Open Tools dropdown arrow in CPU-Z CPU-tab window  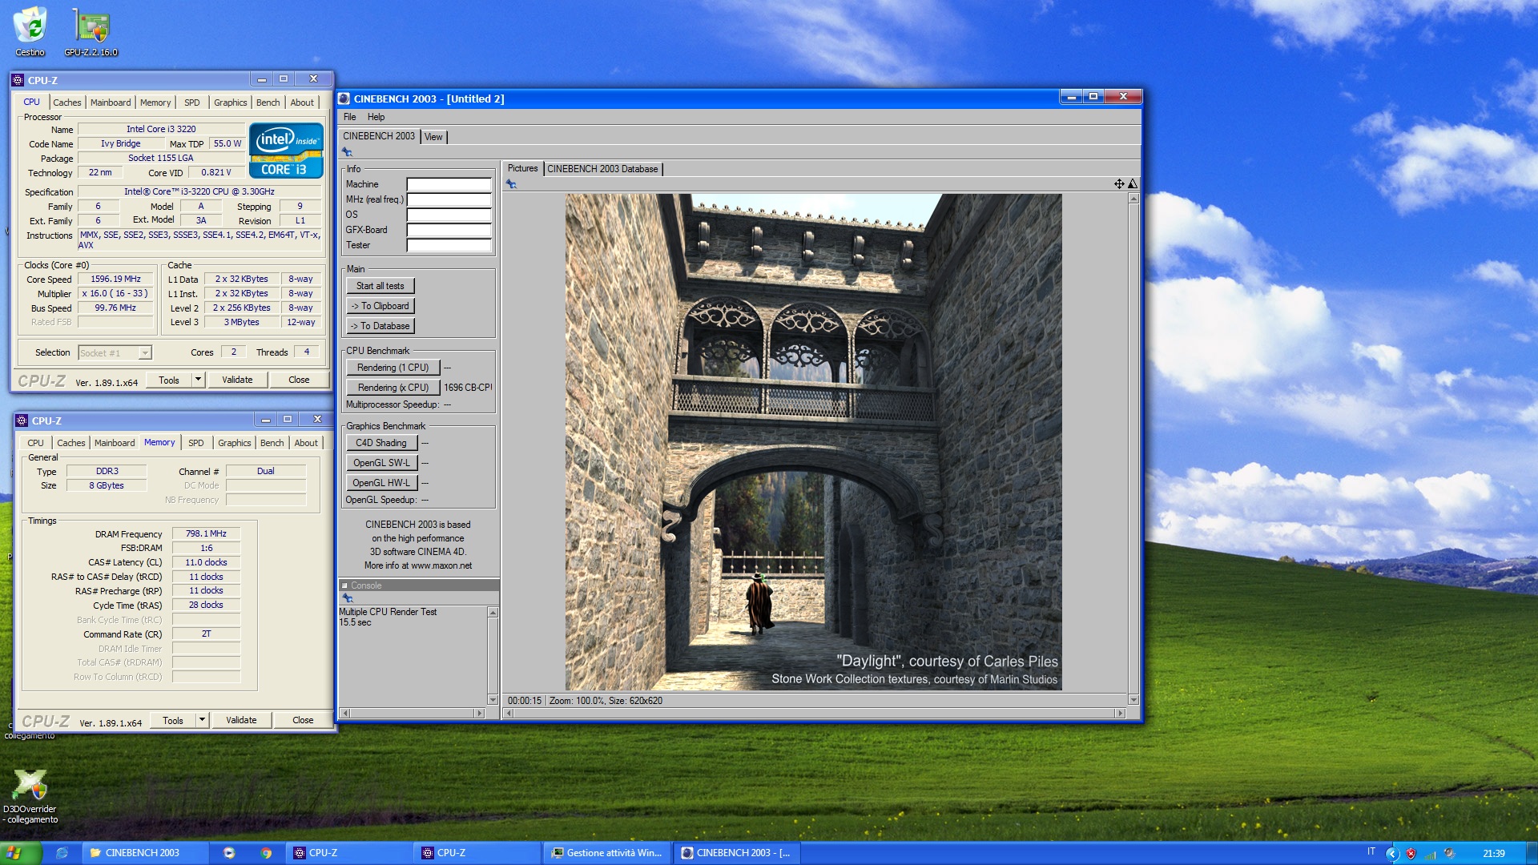click(198, 380)
